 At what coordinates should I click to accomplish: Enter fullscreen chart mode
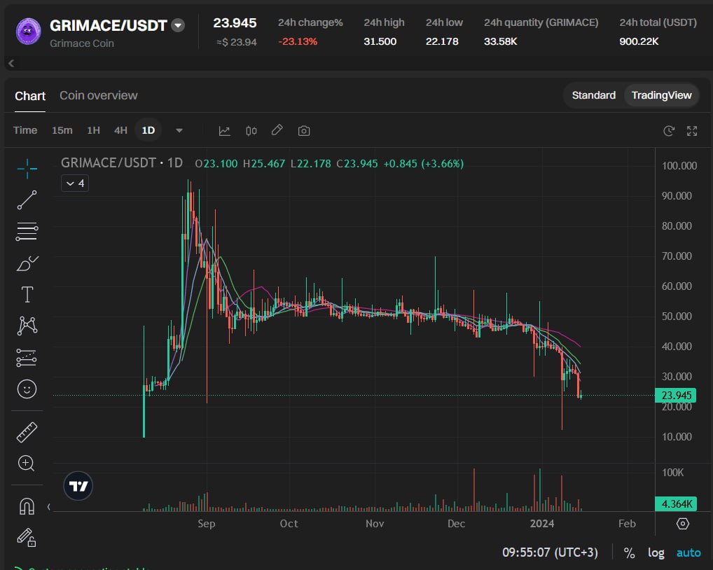click(x=692, y=131)
